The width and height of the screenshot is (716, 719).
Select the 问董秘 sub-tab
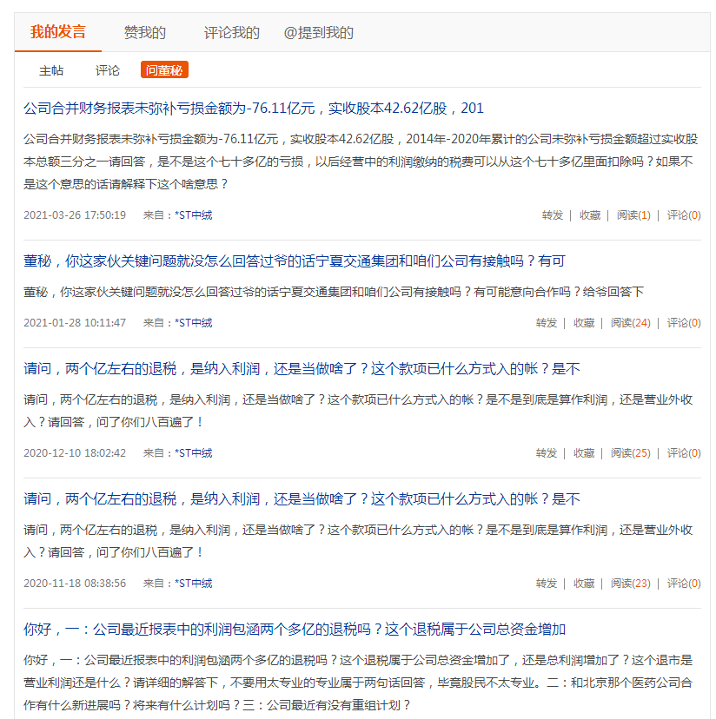(164, 69)
